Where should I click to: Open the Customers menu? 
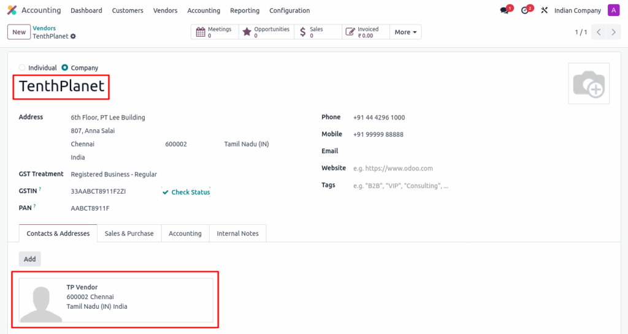128,11
